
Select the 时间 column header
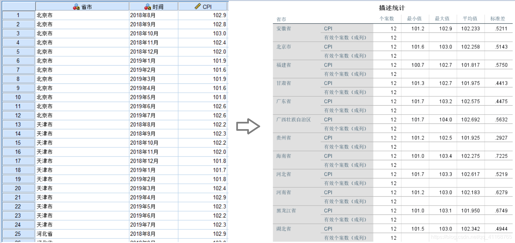coord(154,6)
